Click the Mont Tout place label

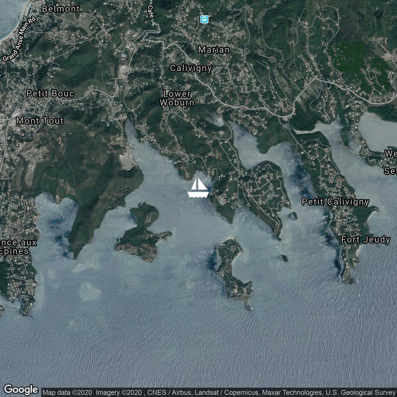pyautogui.click(x=40, y=121)
